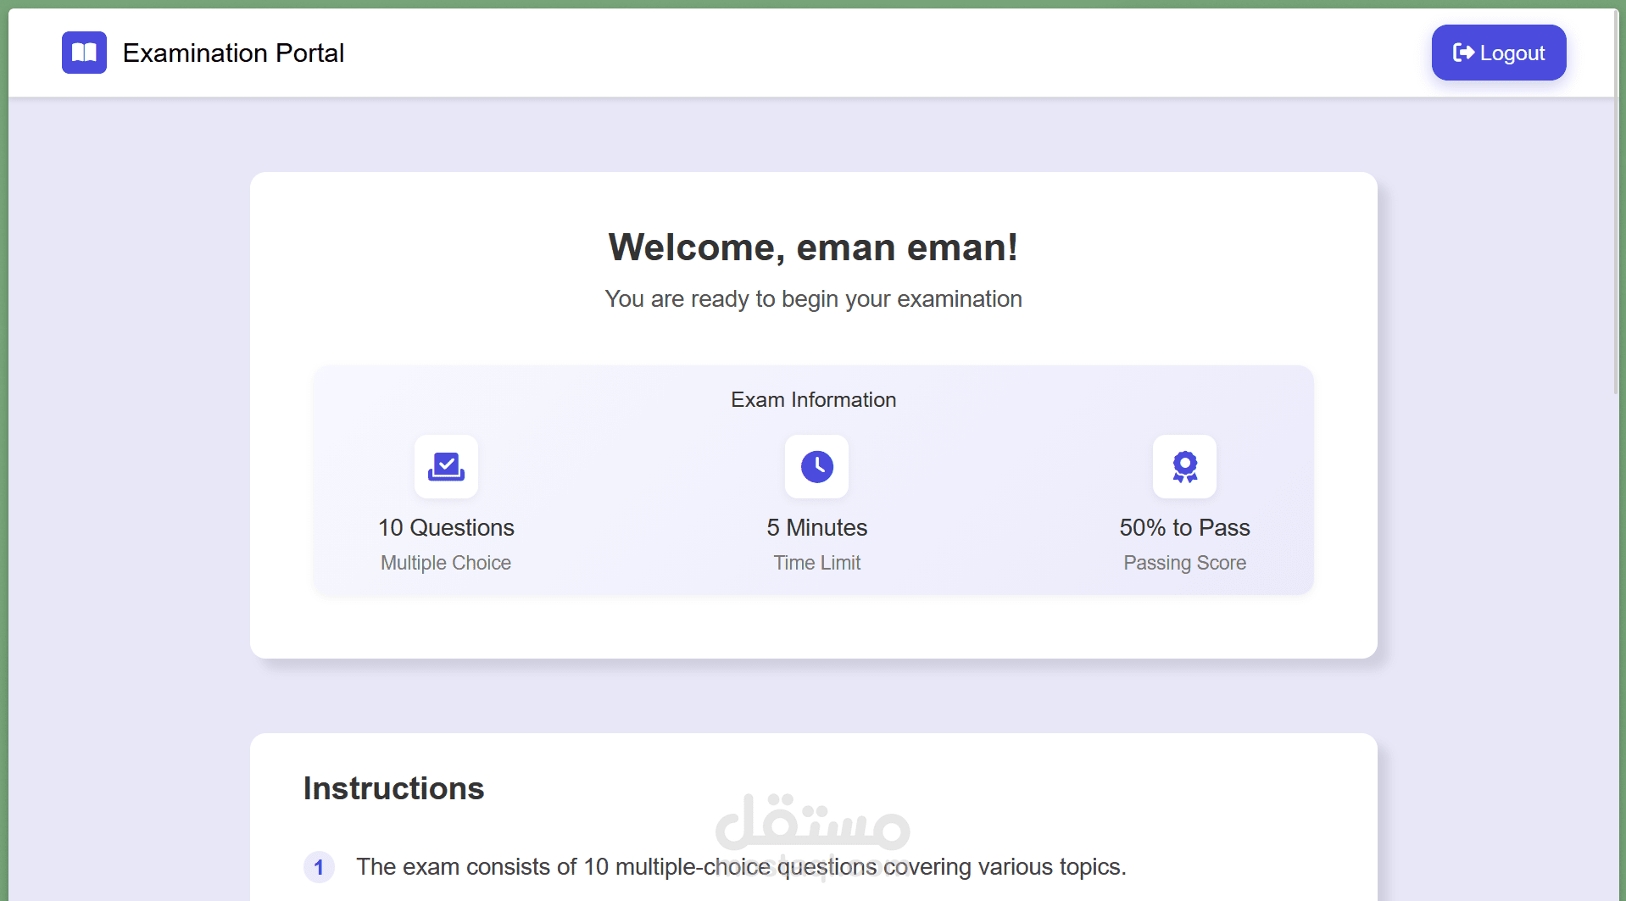Select the Multiple Choice checkmark icon
The image size is (1626, 901).
(x=446, y=466)
